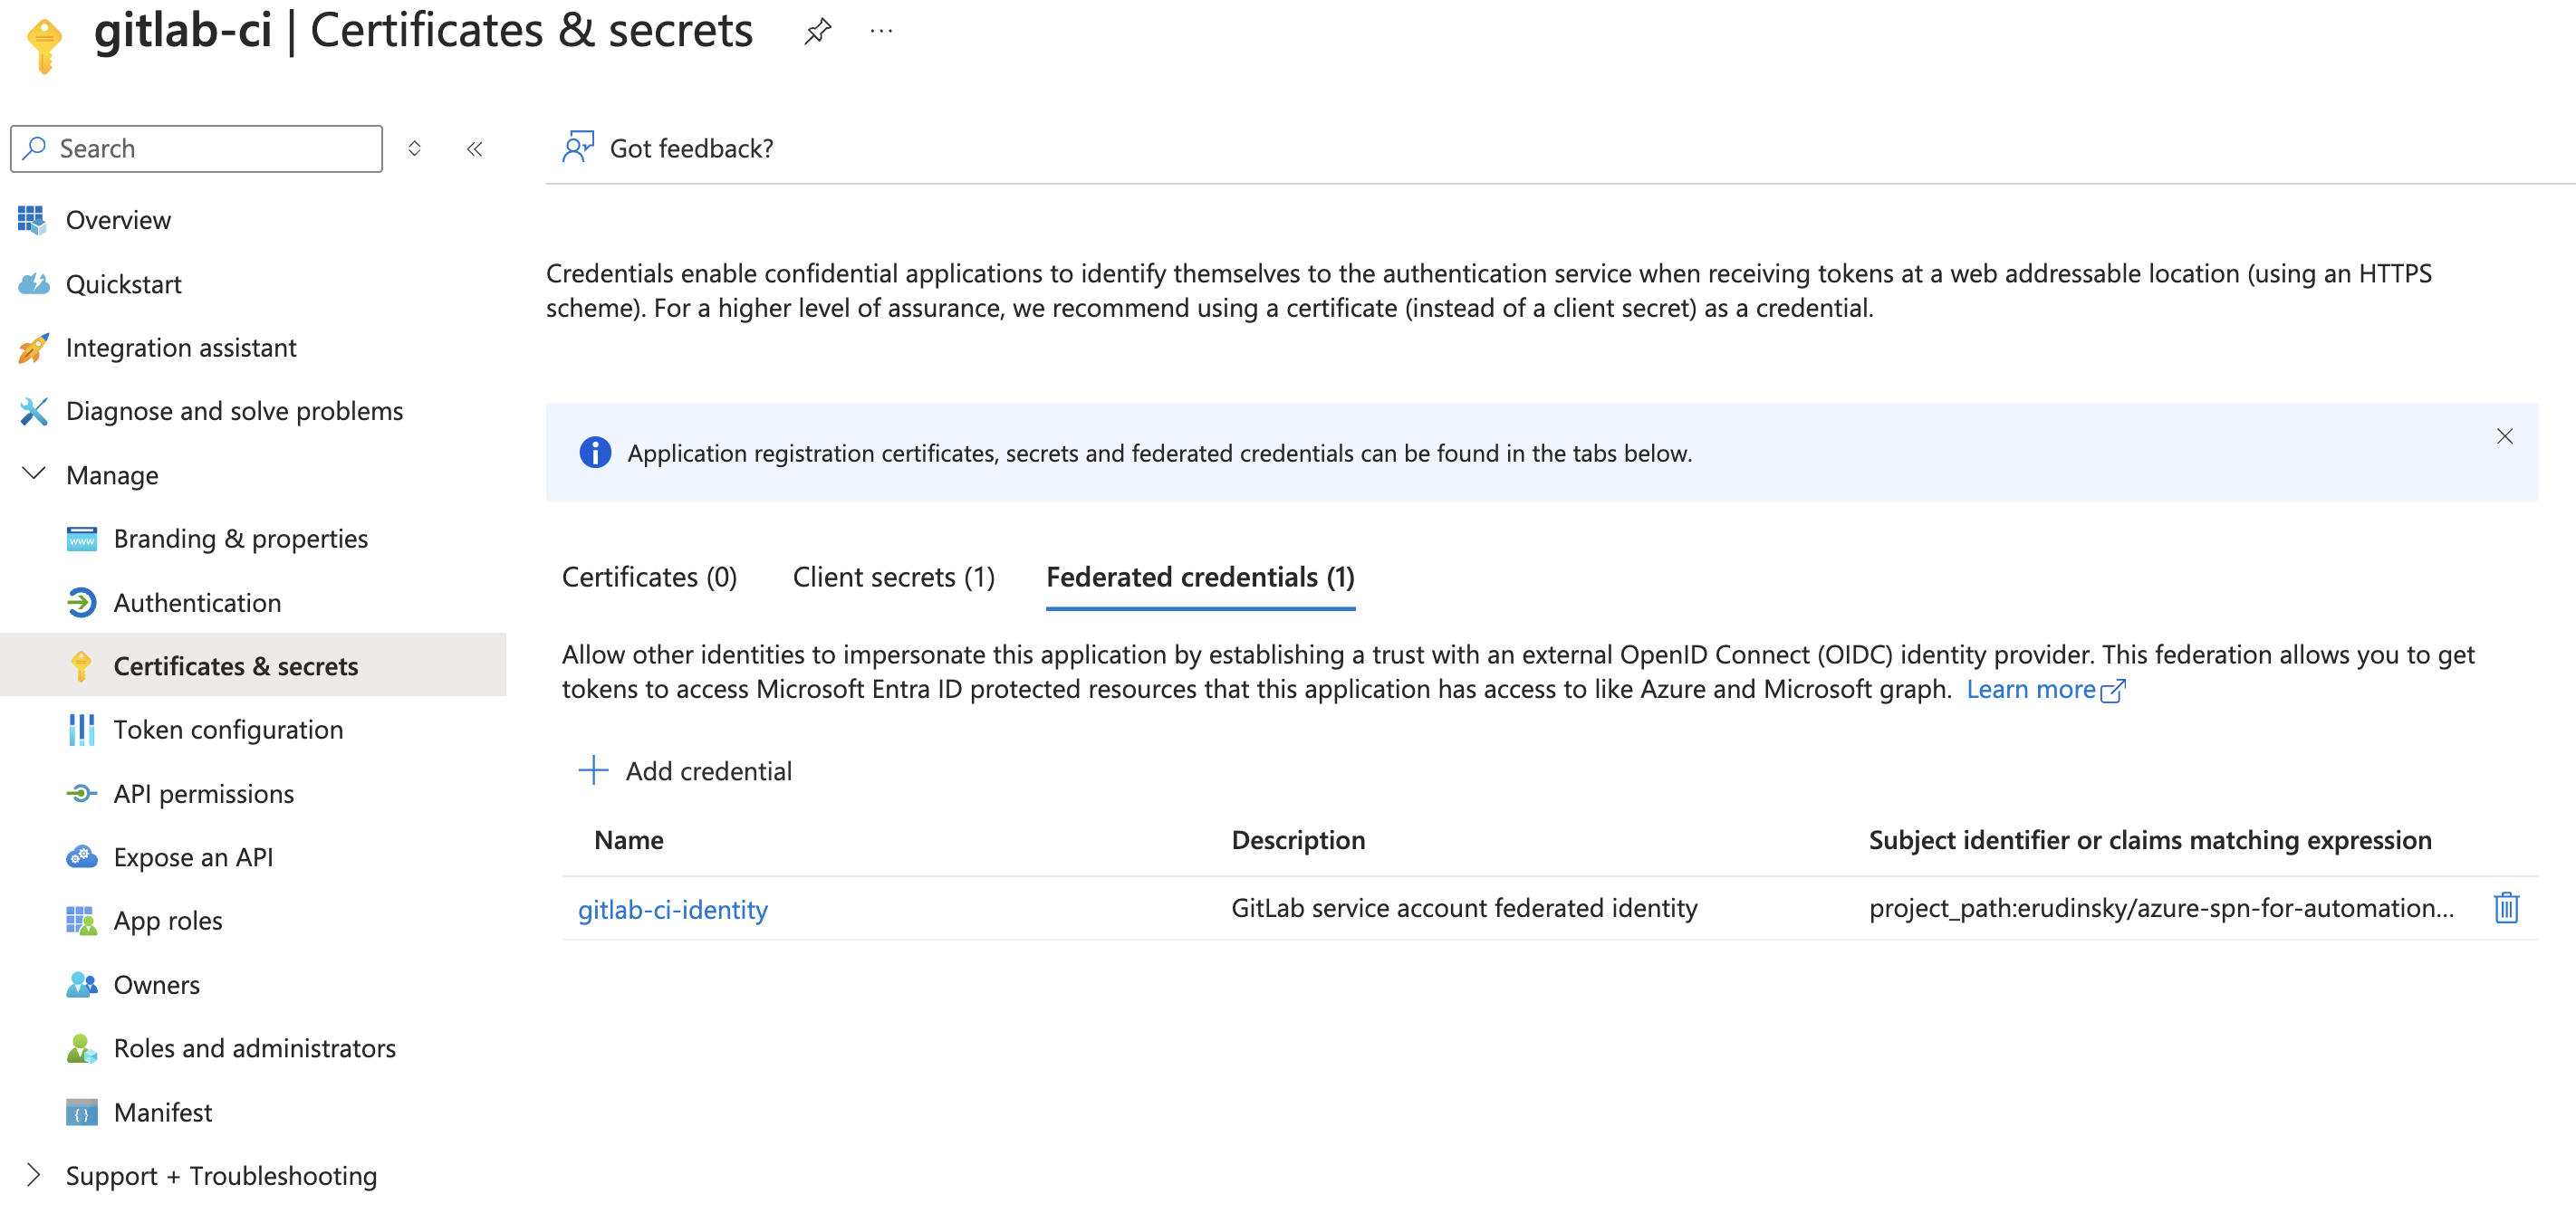This screenshot has width=2576, height=1213.
Task: Expand the Support + Troubleshooting section
Action: pos(33,1175)
